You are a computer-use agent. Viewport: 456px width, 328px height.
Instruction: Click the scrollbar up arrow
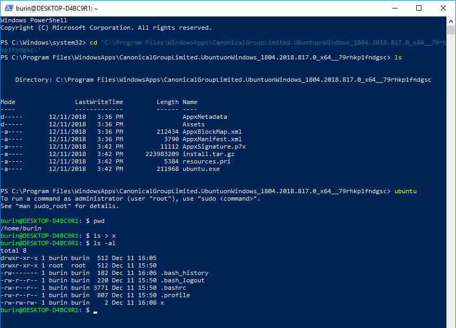(x=451, y=21)
